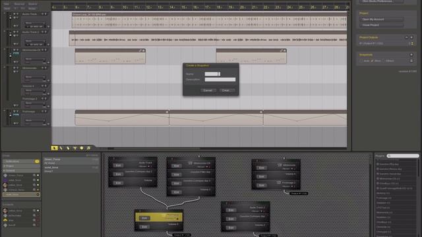Toggle the Others snapshots checkbox
This screenshot has width=422, height=237.
[384, 61]
